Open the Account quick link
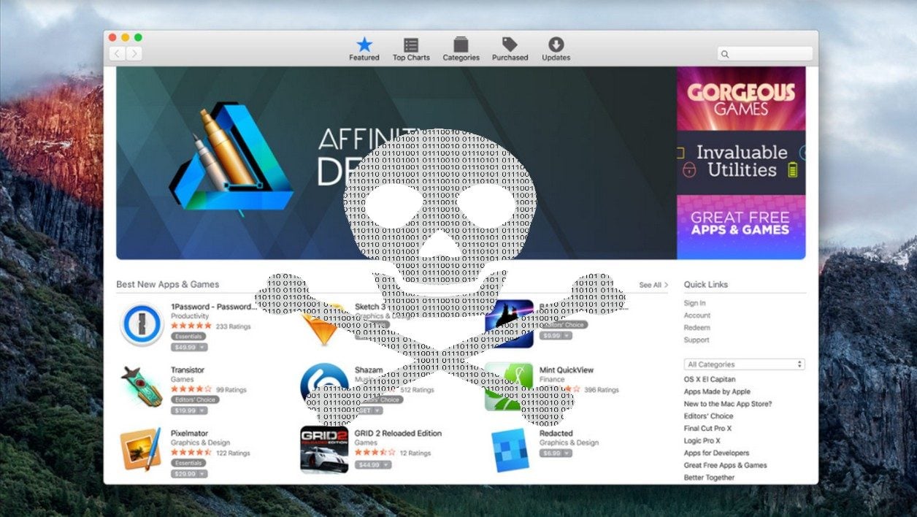Screen dimensions: 917x517 click(697, 315)
